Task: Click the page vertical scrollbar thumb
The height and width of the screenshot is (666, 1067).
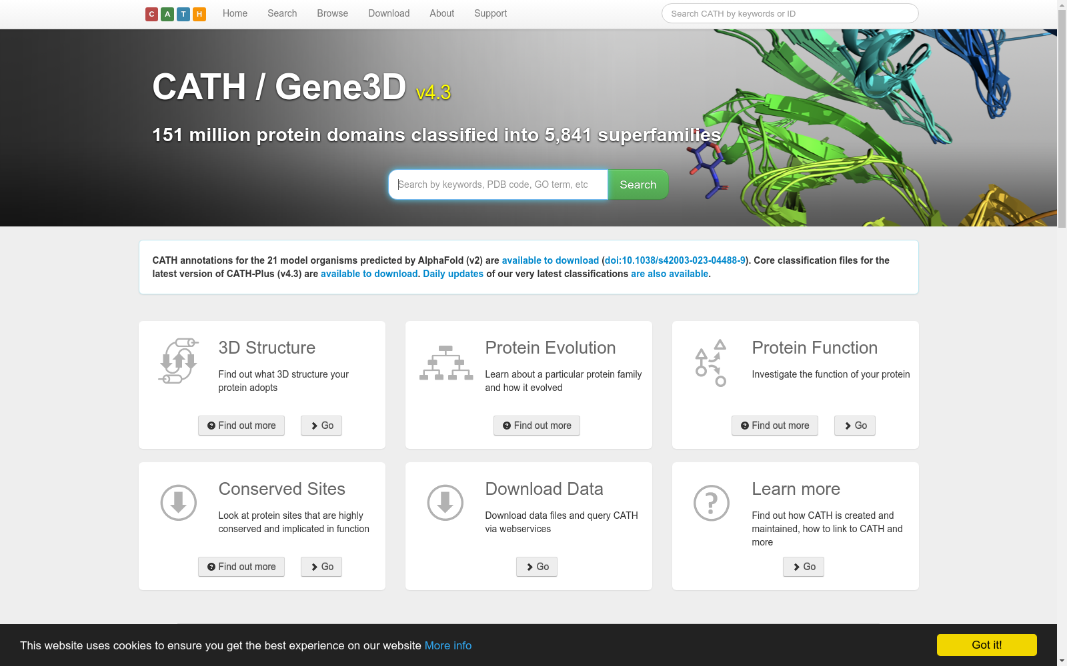Action: click(1062, 119)
